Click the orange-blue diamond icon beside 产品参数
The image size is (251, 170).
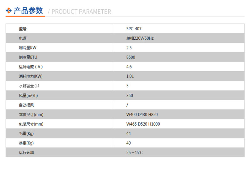pos(9,11)
